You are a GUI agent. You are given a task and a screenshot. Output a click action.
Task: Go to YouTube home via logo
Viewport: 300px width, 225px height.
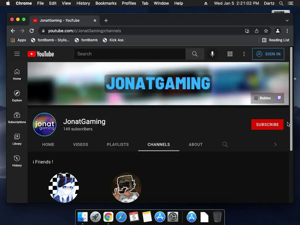41,54
